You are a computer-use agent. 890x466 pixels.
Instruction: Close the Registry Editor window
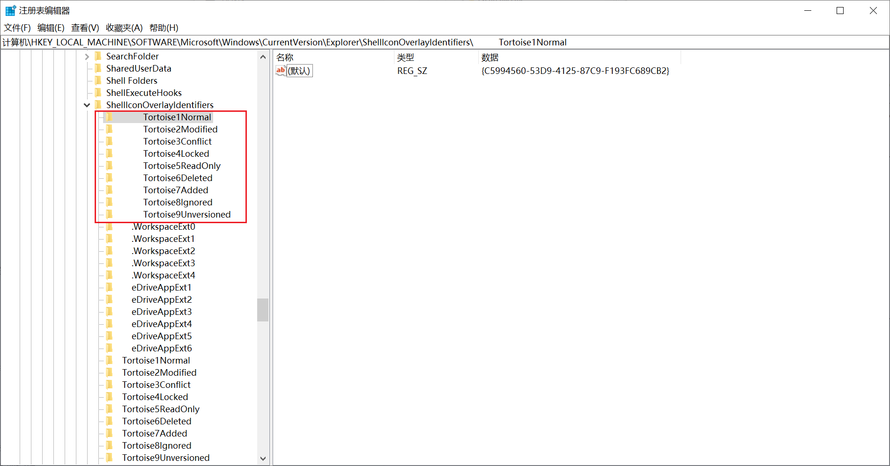[x=873, y=10]
